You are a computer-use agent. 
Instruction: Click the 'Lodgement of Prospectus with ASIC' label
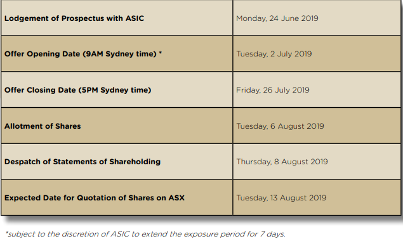[x=74, y=18]
